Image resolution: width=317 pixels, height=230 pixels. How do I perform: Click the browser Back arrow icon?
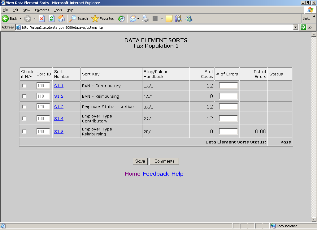click(6, 19)
